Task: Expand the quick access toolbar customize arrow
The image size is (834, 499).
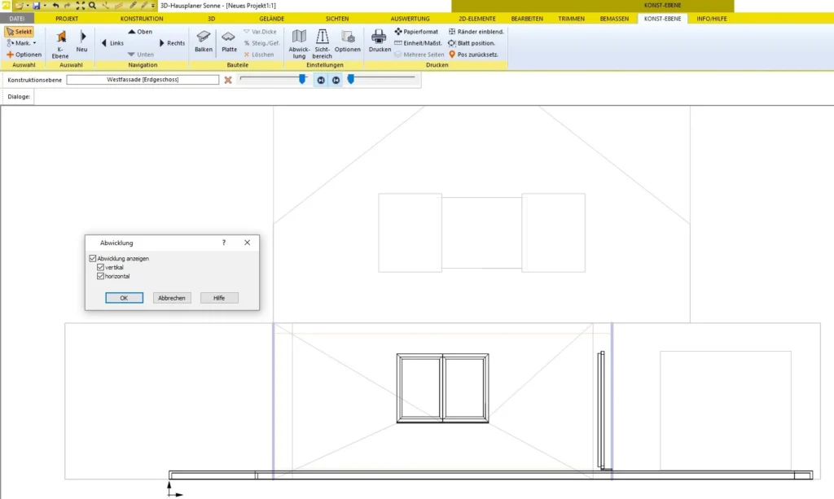Action: (x=153, y=6)
